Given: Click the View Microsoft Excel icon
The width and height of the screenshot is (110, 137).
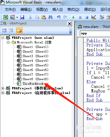Looking at the screenshot, I should point(6,17).
